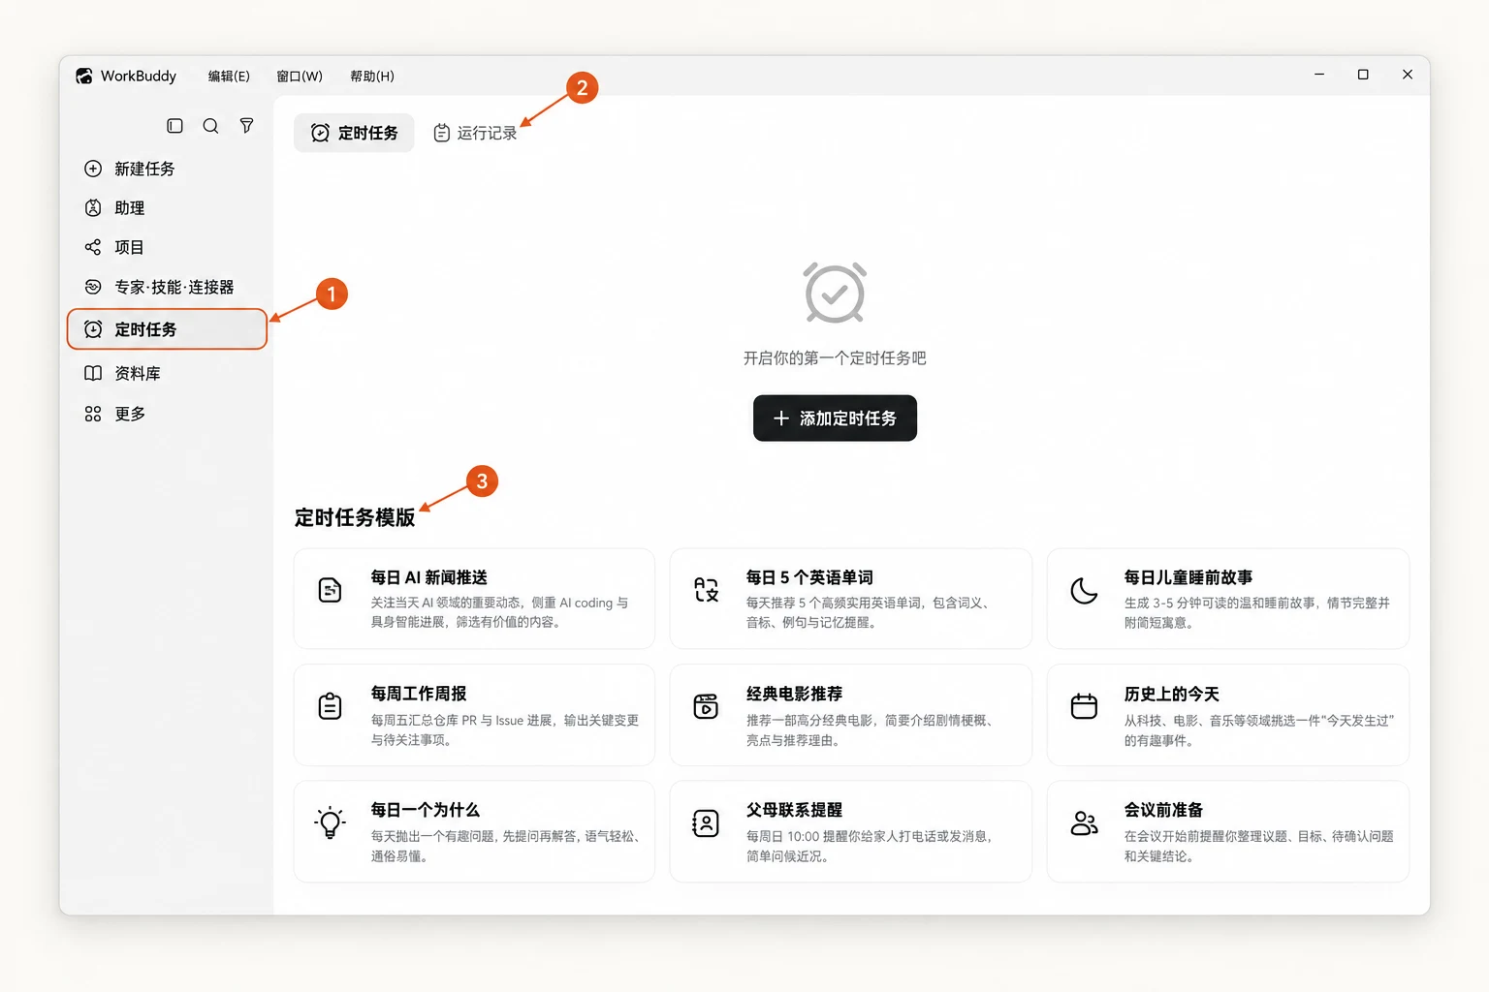Click the 添加定时任务 button
Screen dimensions: 1489x992
tap(835, 418)
